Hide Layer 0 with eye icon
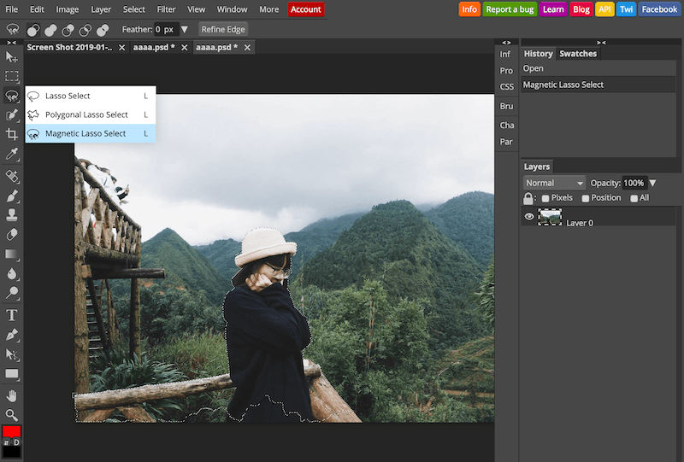The height and width of the screenshot is (462, 684). [529, 217]
